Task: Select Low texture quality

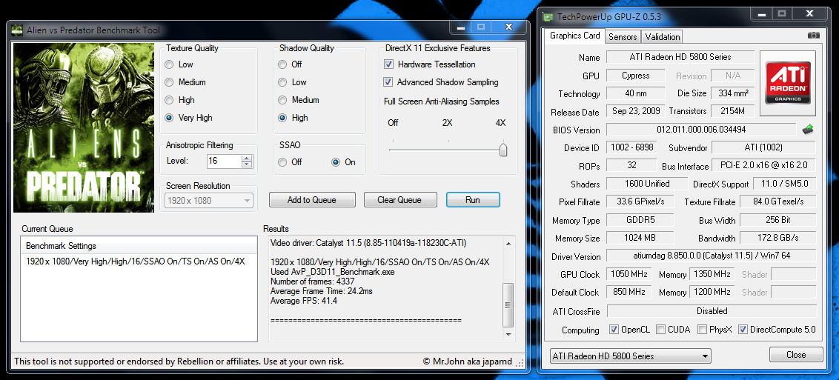Action: click(169, 64)
